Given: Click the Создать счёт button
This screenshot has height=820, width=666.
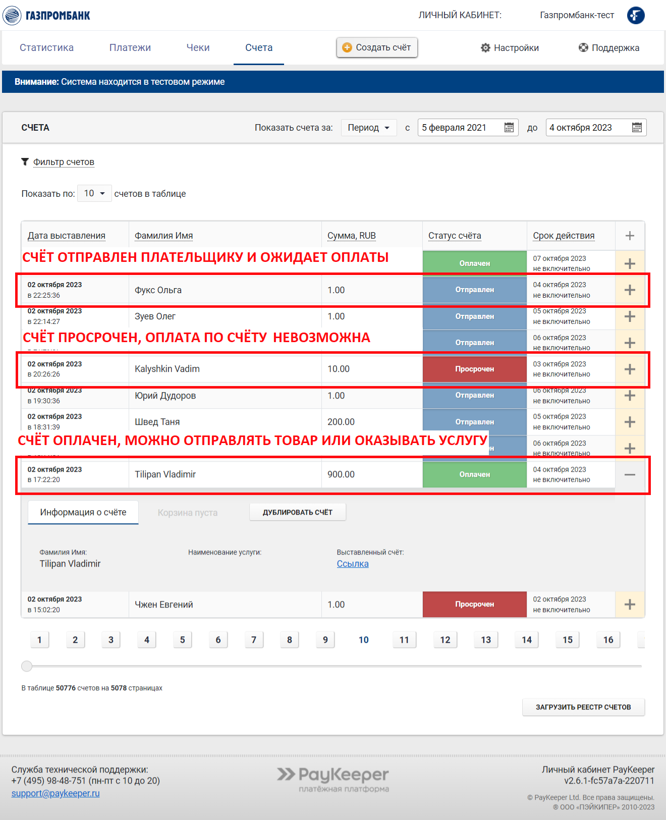Looking at the screenshot, I should click(377, 47).
